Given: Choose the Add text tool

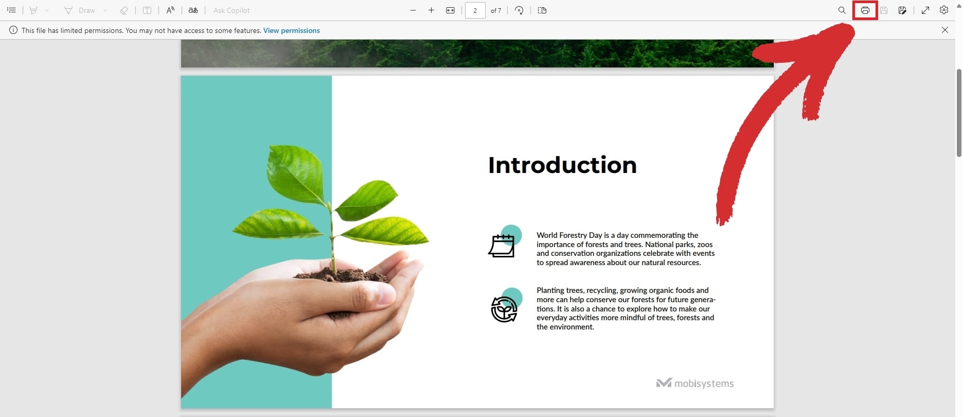Looking at the screenshot, I should pyautogui.click(x=147, y=10).
